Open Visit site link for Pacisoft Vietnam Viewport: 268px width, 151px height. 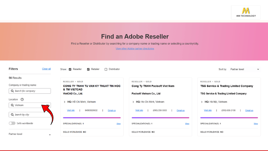coord(139,110)
